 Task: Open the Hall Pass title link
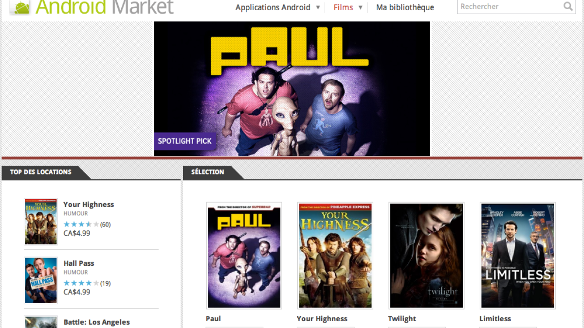coord(79,263)
